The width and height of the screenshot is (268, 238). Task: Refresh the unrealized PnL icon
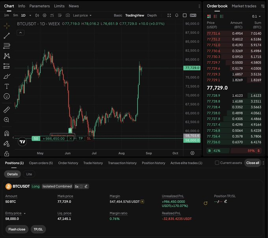[205, 203]
